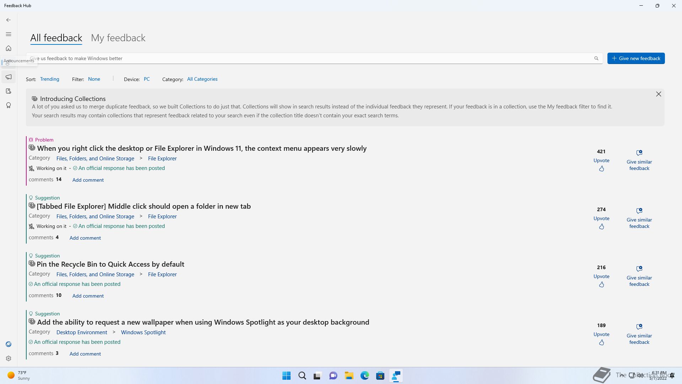Change Device from PC

[147, 79]
